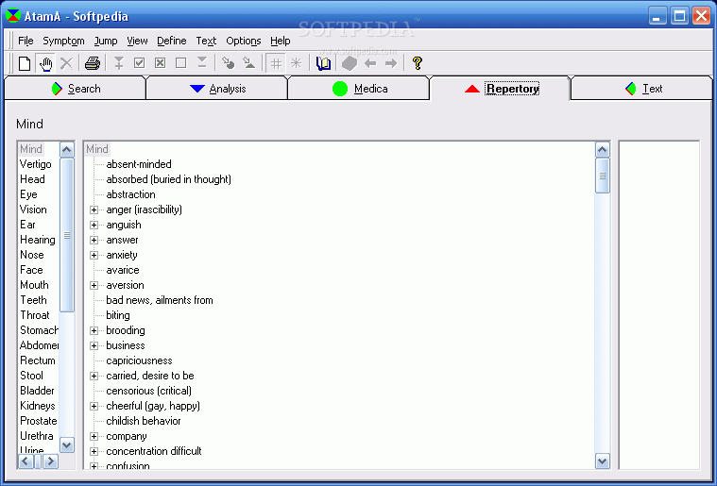
Task: Switch to the Analysis tab
Action: pos(217,88)
